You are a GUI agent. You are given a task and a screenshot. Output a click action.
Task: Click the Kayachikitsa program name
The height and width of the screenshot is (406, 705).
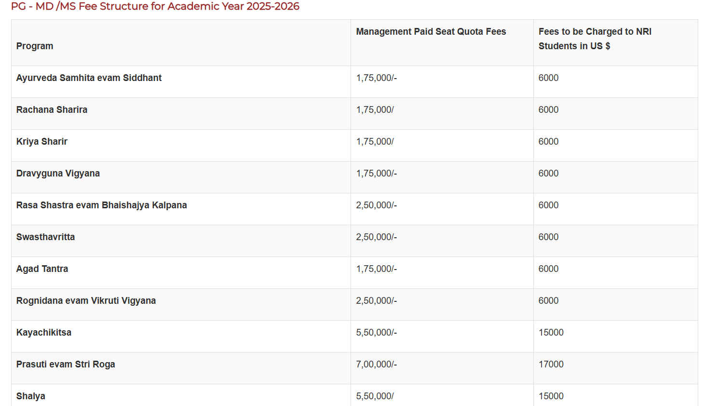point(44,333)
